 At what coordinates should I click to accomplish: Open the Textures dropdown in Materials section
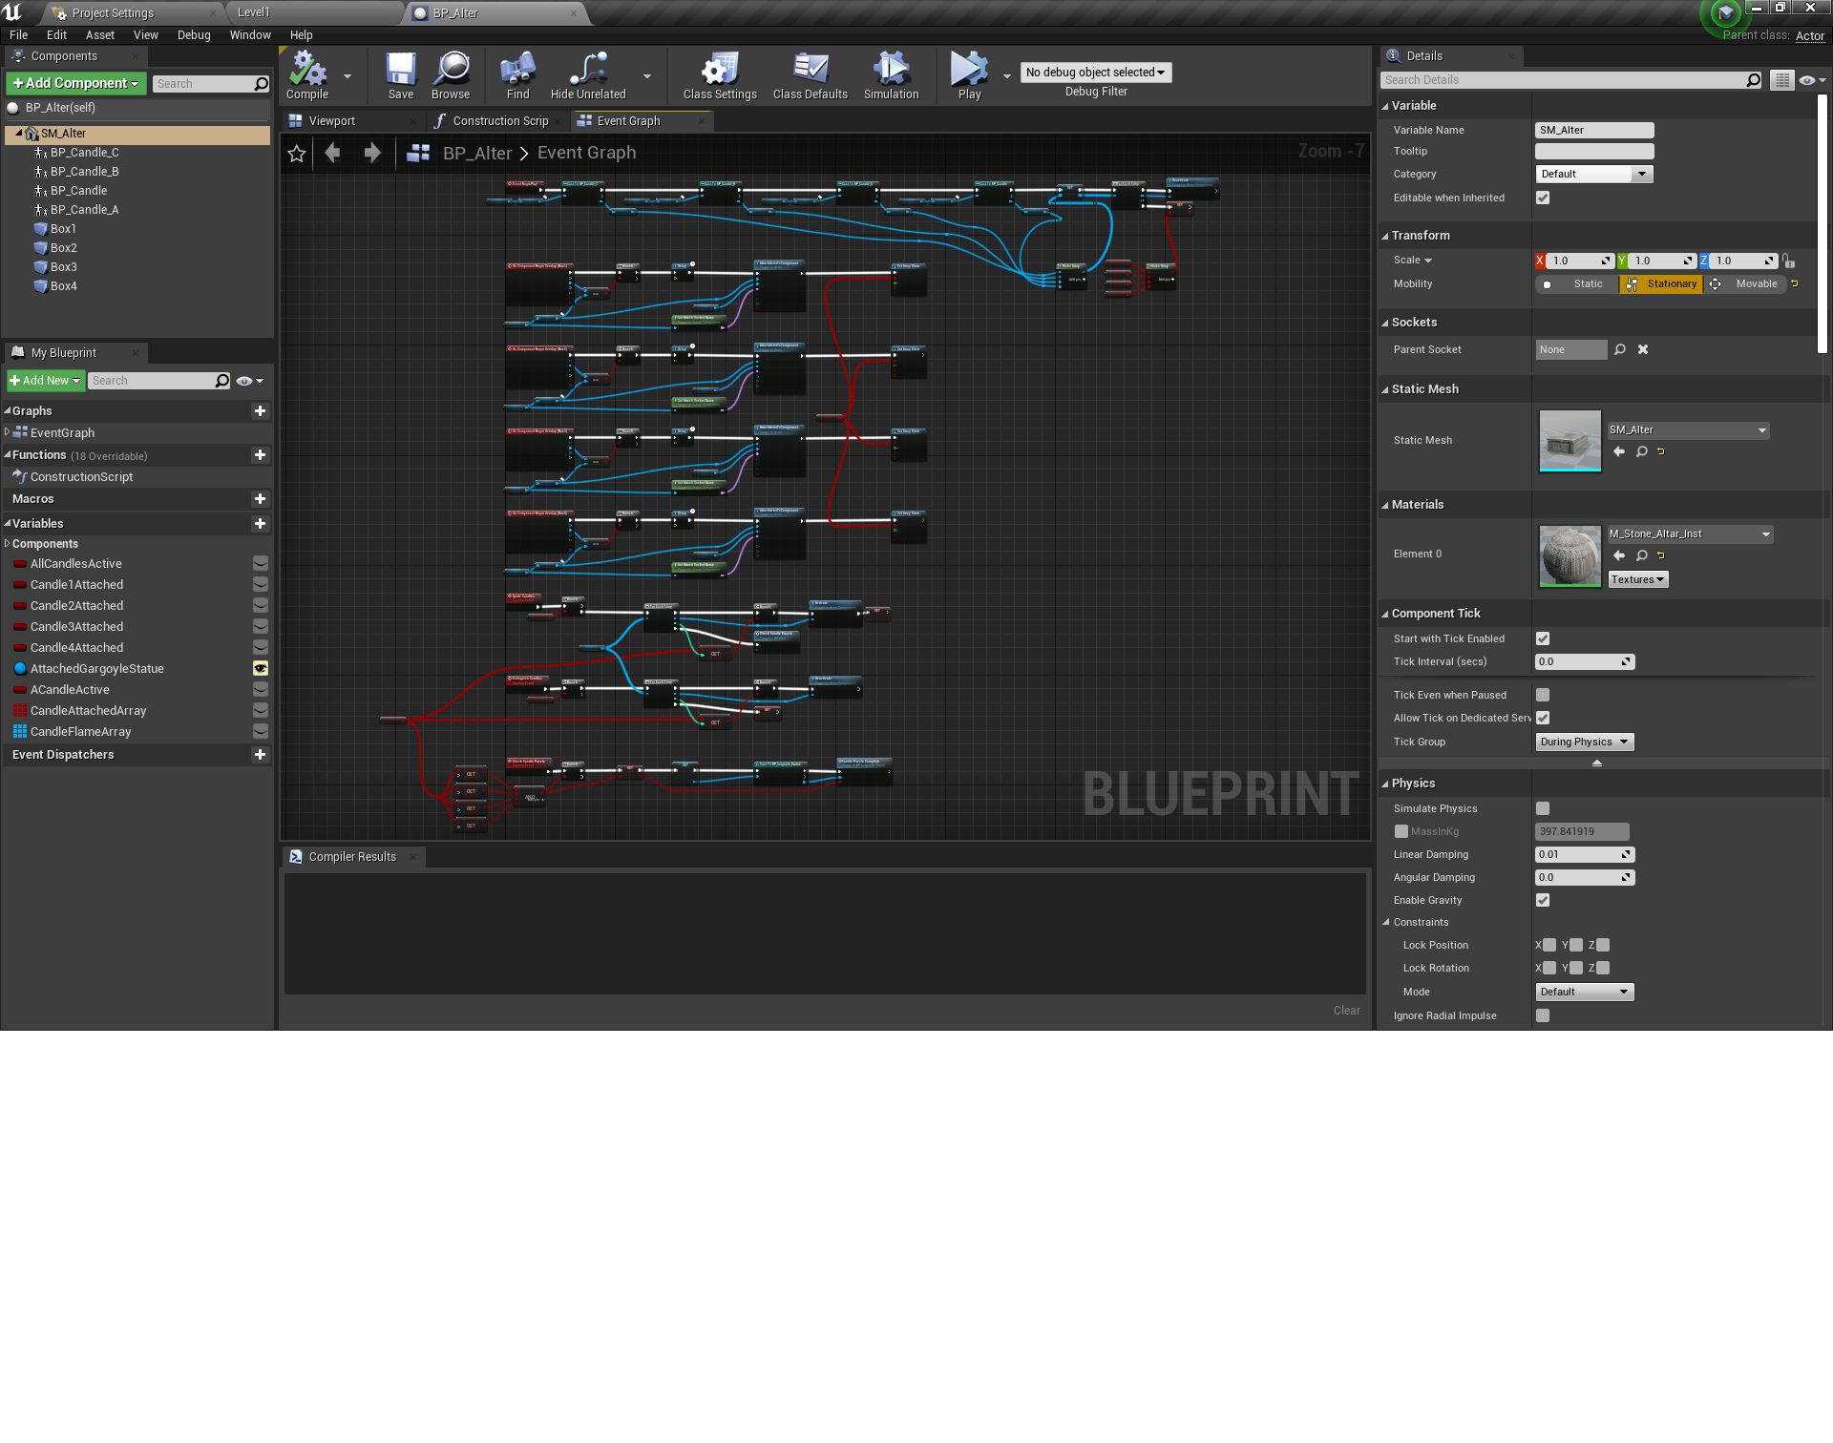tap(1637, 578)
